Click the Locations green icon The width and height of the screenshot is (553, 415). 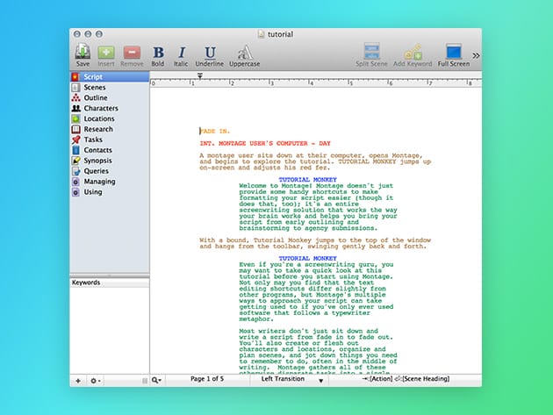[75, 118]
